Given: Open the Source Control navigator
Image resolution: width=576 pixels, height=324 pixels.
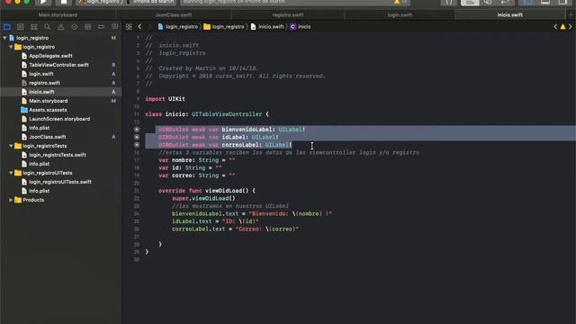Looking at the screenshot, I should (x=20, y=27).
